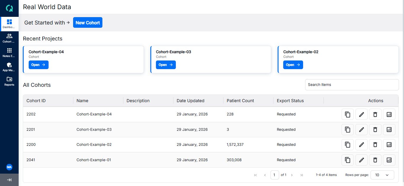
Task: Click the New Cohort button
Action: pos(88,22)
